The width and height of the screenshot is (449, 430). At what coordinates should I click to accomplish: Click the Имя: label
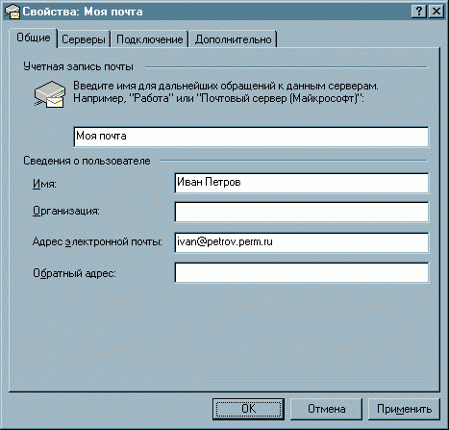44,184
